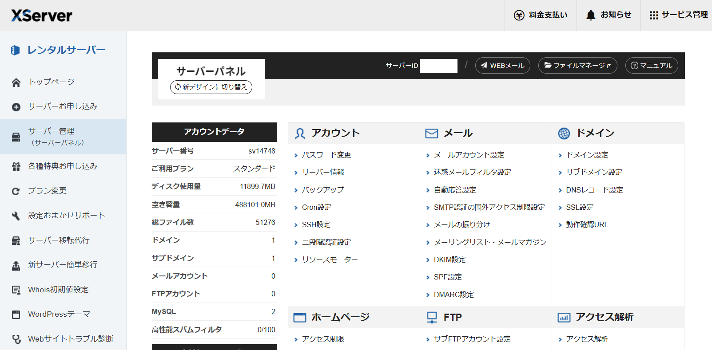The height and width of the screenshot is (350, 712).
Task: Open Cron設定 link
Action: point(317,207)
